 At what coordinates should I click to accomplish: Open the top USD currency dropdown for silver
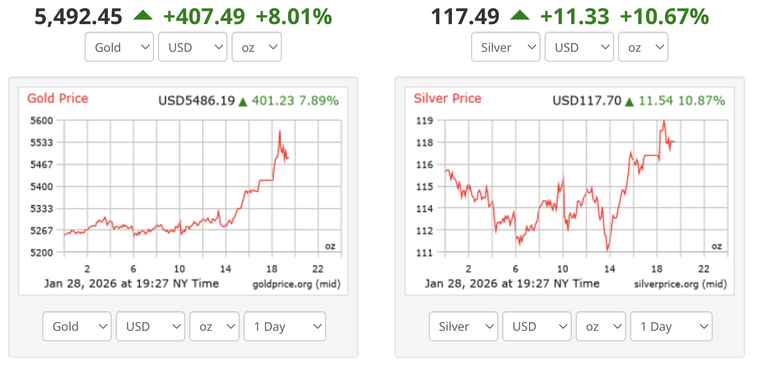tap(579, 47)
